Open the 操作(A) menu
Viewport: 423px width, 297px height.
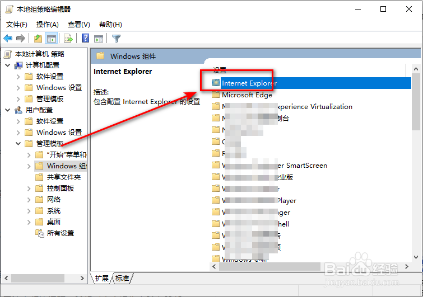click(48, 25)
